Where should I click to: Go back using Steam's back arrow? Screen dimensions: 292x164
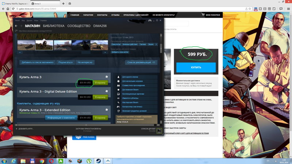(16, 26)
